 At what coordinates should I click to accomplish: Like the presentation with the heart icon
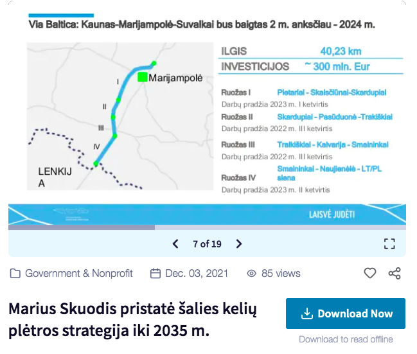370,273
